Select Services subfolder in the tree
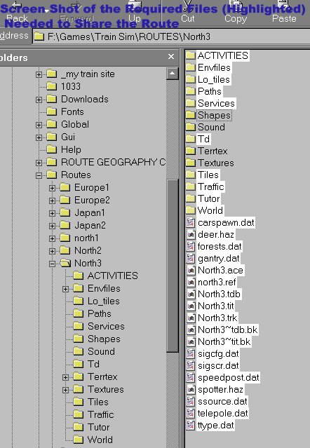The height and width of the screenshot is (448, 310). pos(106,326)
